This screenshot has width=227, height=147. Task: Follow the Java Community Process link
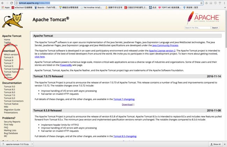165,45
